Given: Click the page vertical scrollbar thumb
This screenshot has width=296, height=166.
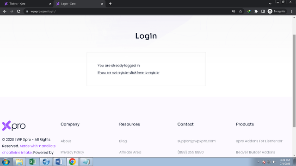Looking at the screenshot, I should coord(294,81).
